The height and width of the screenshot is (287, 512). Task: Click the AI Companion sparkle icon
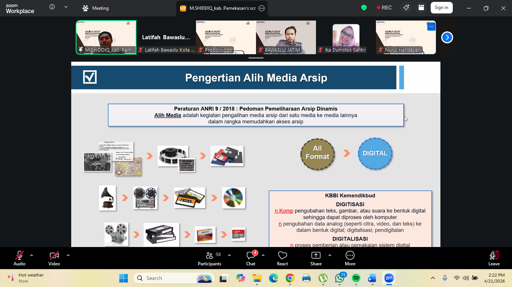pyautogui.click(x=406, y=8)
